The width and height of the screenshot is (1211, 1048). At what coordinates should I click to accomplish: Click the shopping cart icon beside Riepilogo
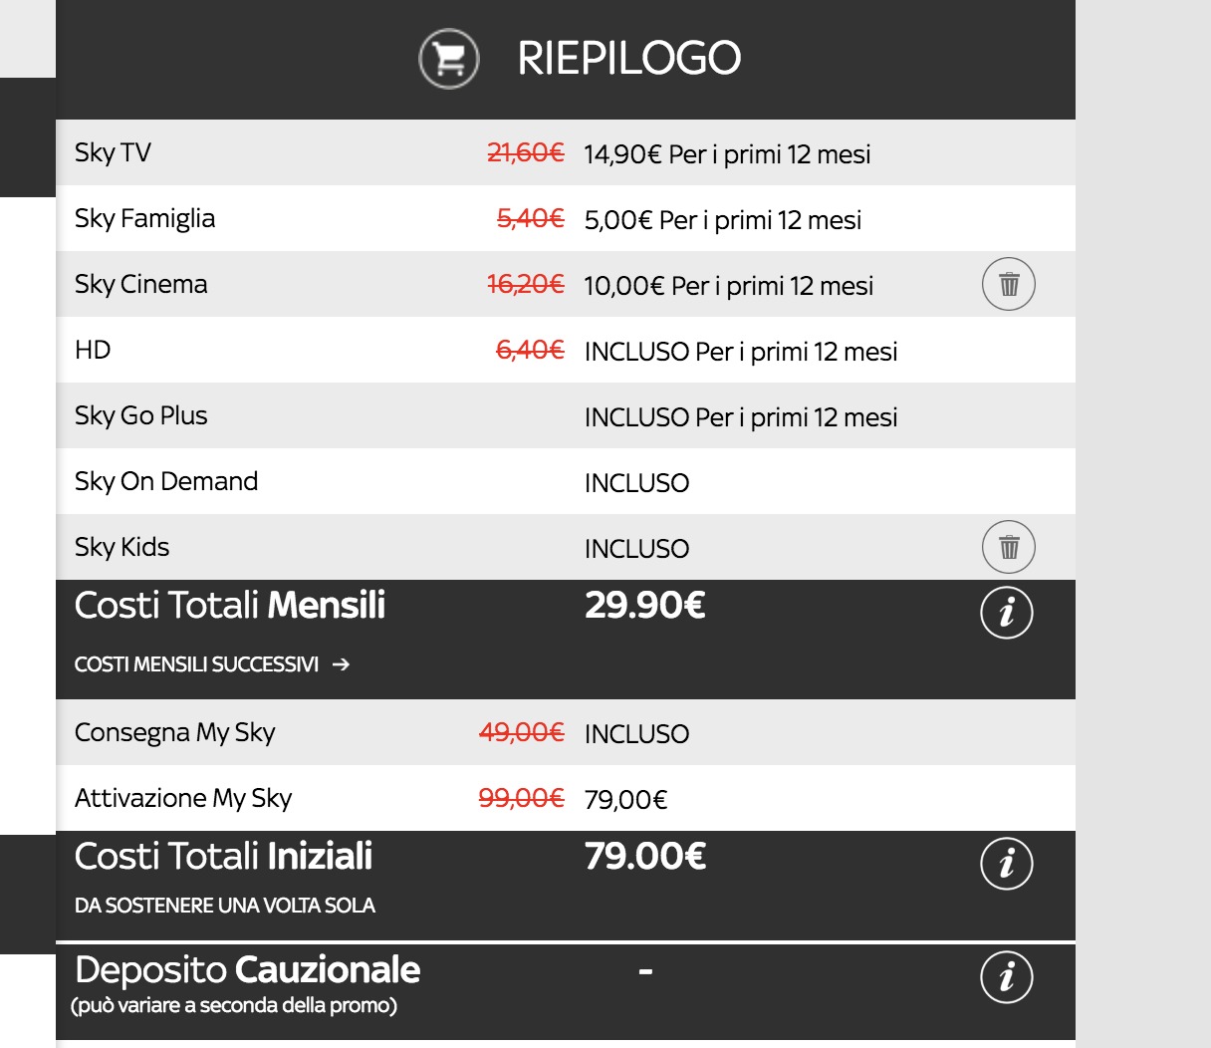(x=449, y=59)
